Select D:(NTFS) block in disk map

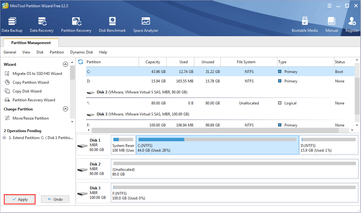tap(329, 145)
